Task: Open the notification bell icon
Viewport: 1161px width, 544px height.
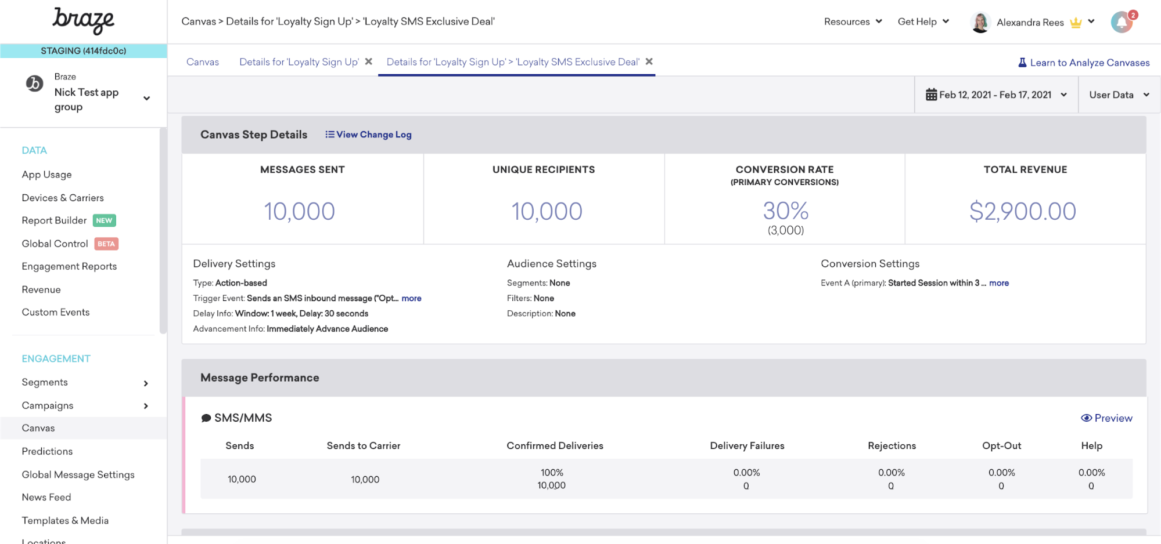Action: point(1122,22)
